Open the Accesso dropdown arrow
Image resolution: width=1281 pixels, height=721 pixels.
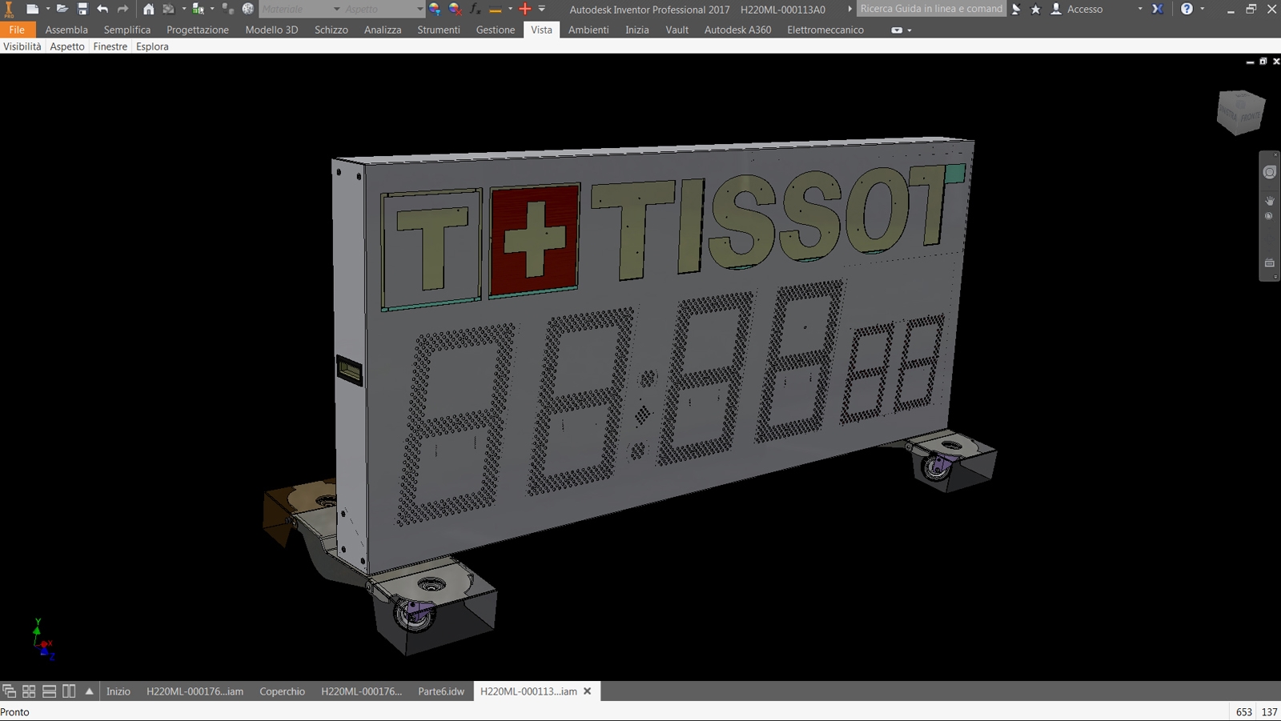1140,9
